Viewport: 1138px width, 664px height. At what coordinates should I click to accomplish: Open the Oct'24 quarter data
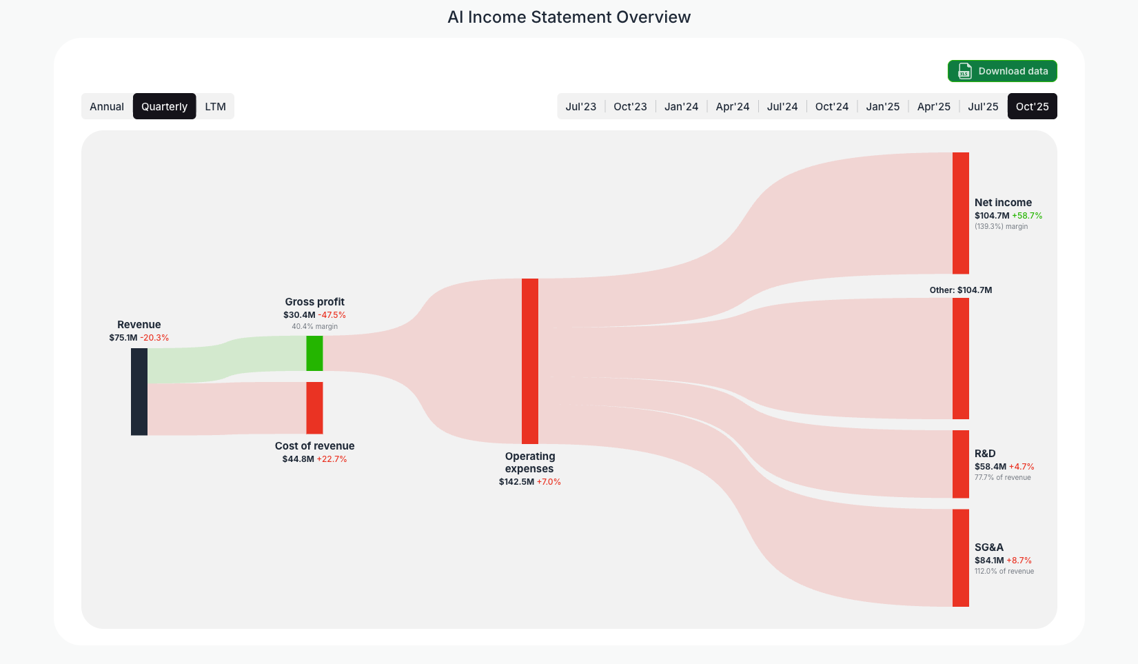[x=831, y=106]
